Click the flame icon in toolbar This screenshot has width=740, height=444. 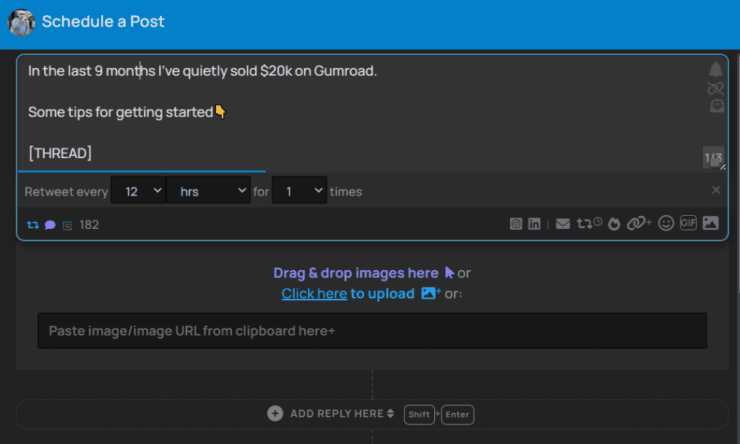(614, 224)
